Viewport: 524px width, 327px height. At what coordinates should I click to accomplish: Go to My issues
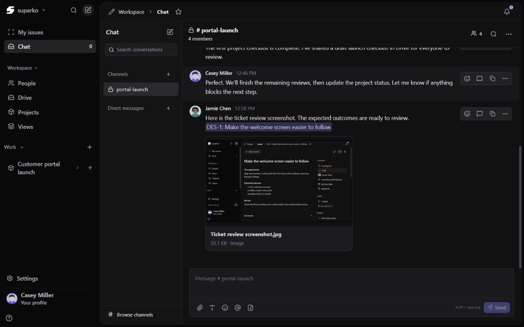(50, 32)
